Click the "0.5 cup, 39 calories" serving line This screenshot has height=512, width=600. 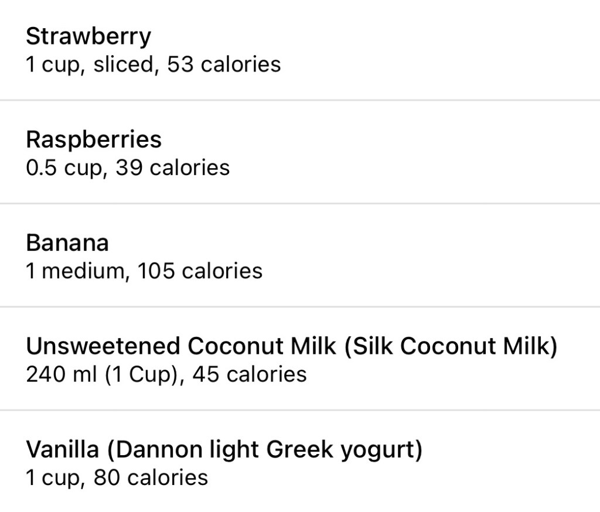[x=128, y=168]
